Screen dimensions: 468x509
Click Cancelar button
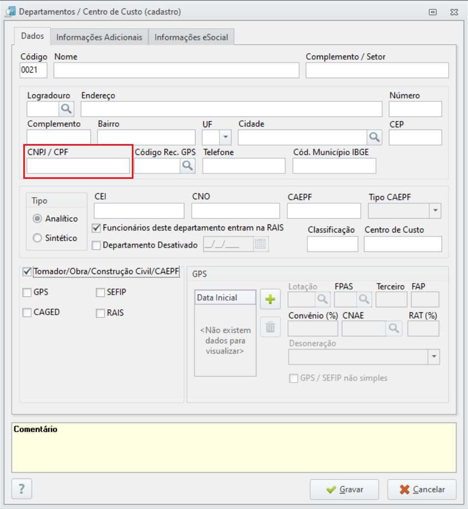click(422, 489)
